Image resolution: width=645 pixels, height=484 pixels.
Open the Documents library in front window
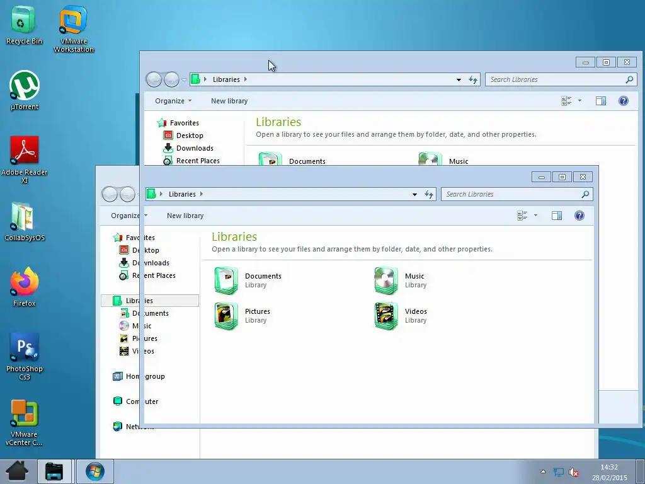click(248, 280)
